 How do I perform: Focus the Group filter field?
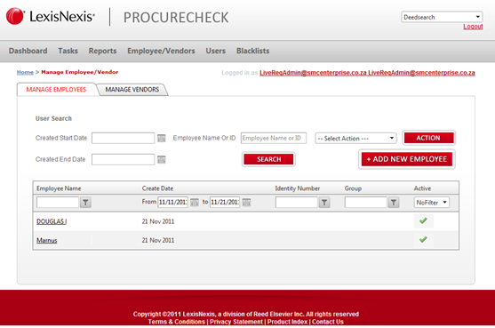click(366, 203)
